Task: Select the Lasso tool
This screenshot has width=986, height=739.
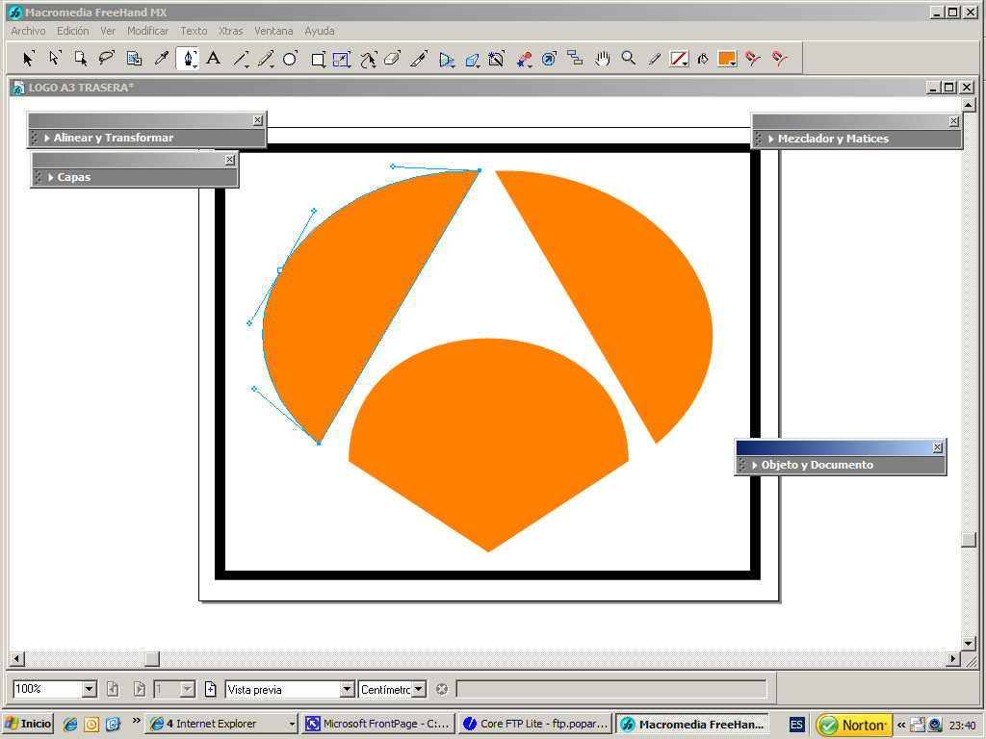Action: pos(107,59)
